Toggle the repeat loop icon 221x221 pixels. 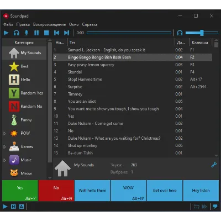tap(196, 207)
